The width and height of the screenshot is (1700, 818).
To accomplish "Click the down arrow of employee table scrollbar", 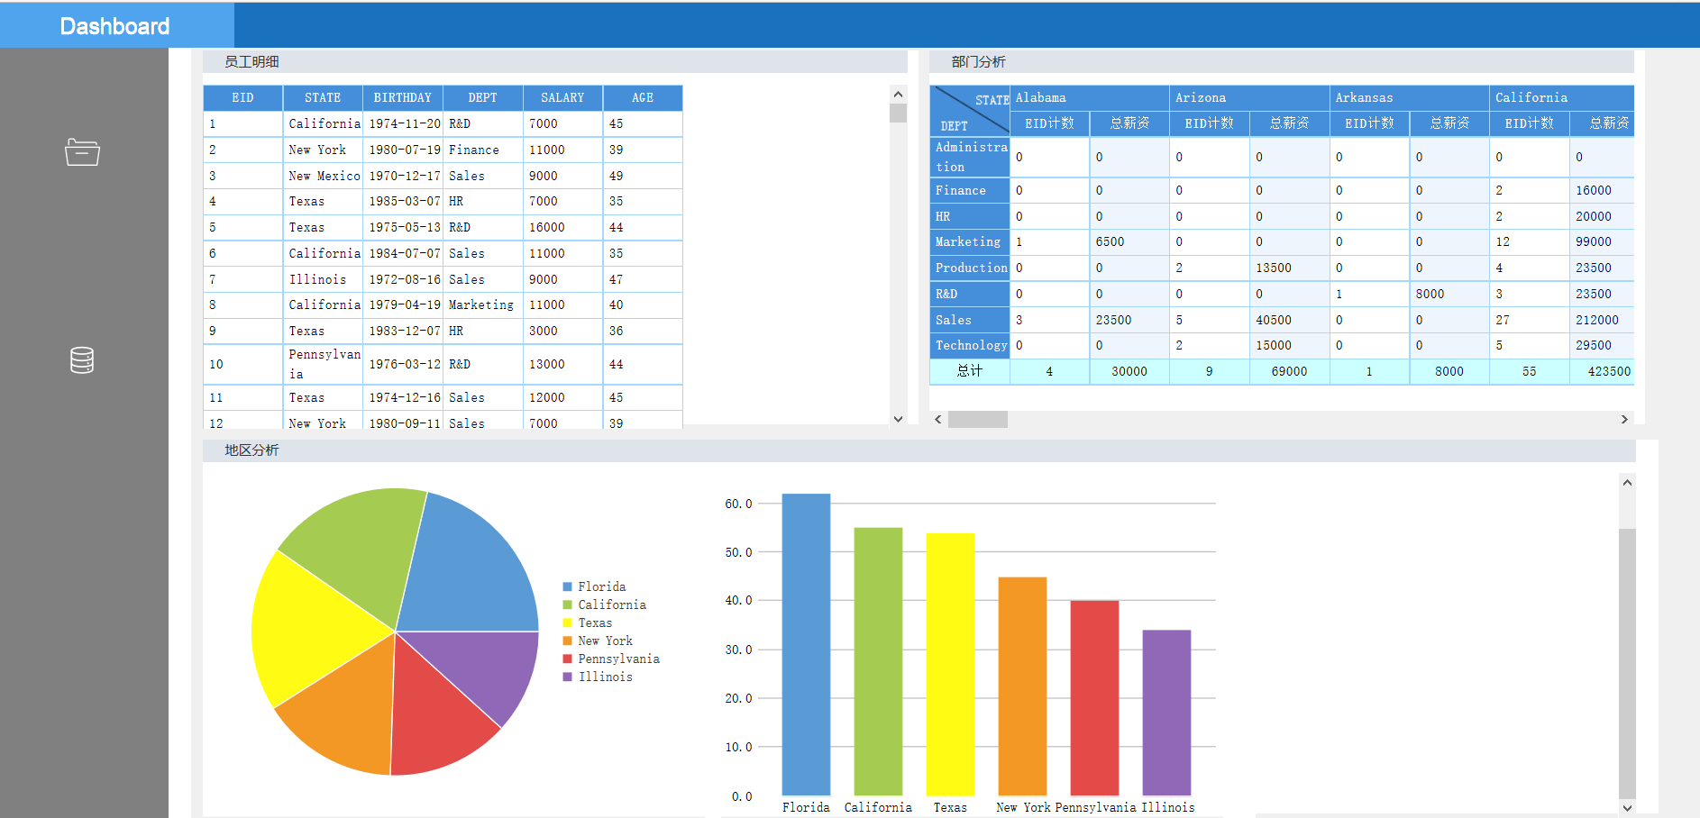I will (898, 418).
